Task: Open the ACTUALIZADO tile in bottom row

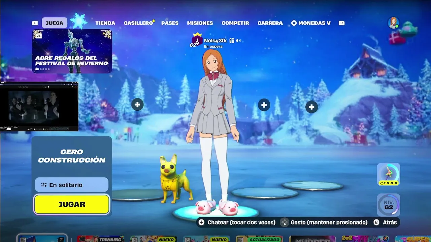Action: click(x=259, y=239)
